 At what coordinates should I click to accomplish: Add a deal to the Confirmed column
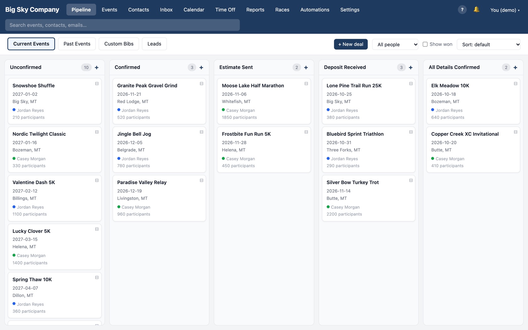(x=201, y=68)
